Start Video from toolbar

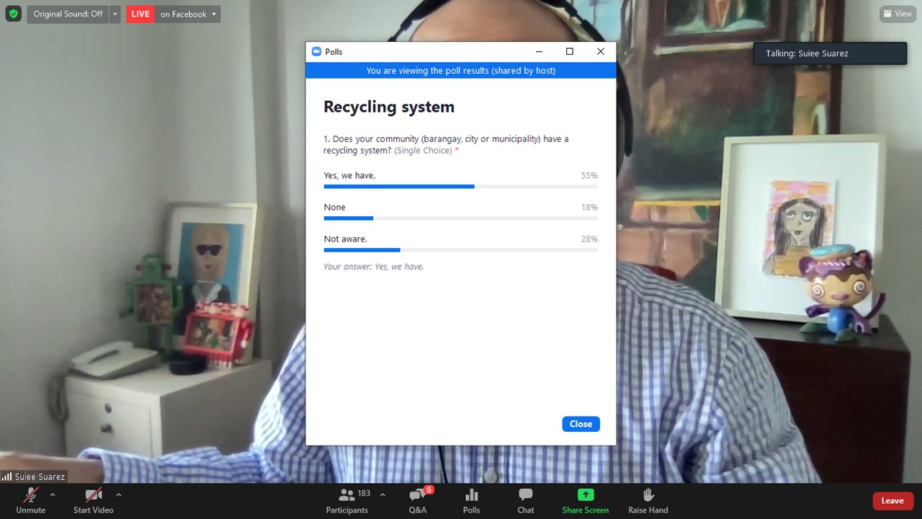pyautogui.click(x=93, y=500)
